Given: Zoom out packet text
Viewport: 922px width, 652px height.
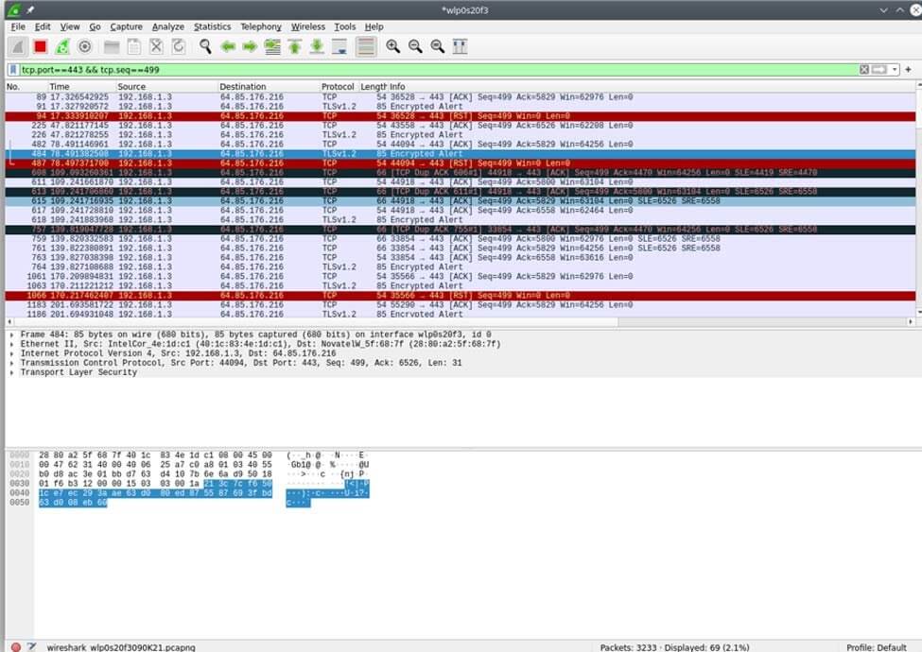Looking at the screenshot, I should [415, 47].
